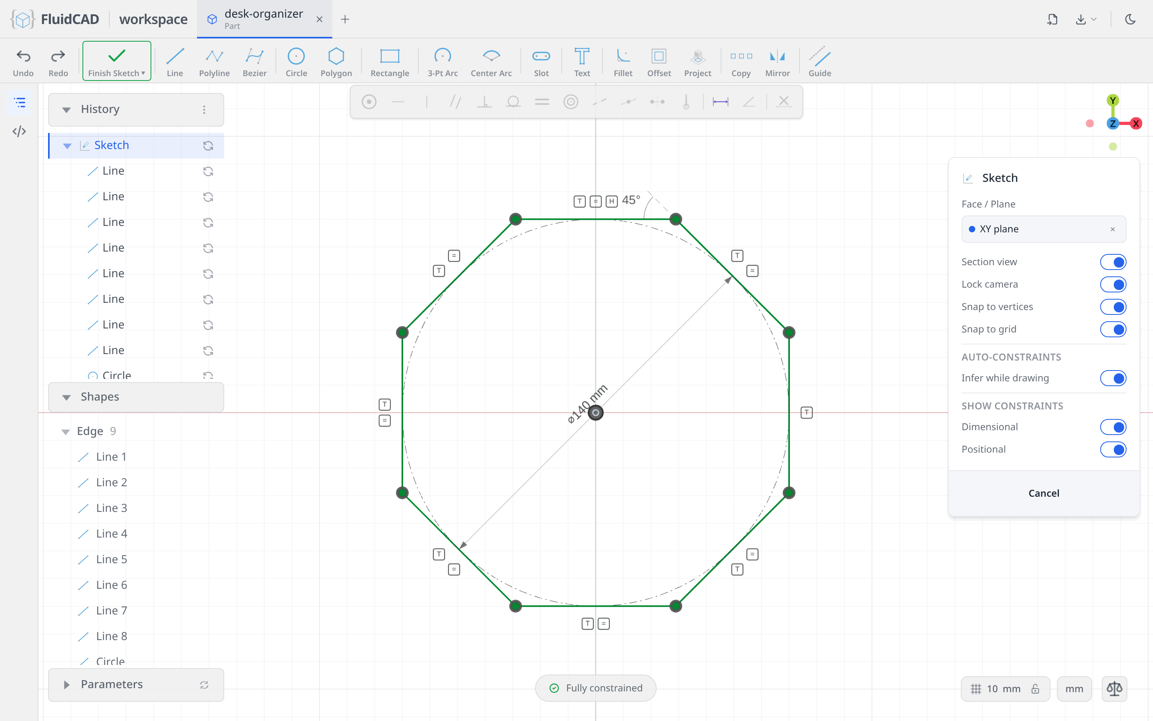Click the 10 mm grid size field
This screenshot has height=721, width=1153.
tap(1005, 689)
